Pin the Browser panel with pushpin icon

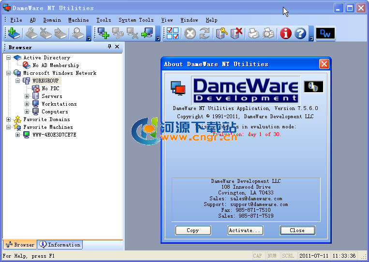point(109,46)
